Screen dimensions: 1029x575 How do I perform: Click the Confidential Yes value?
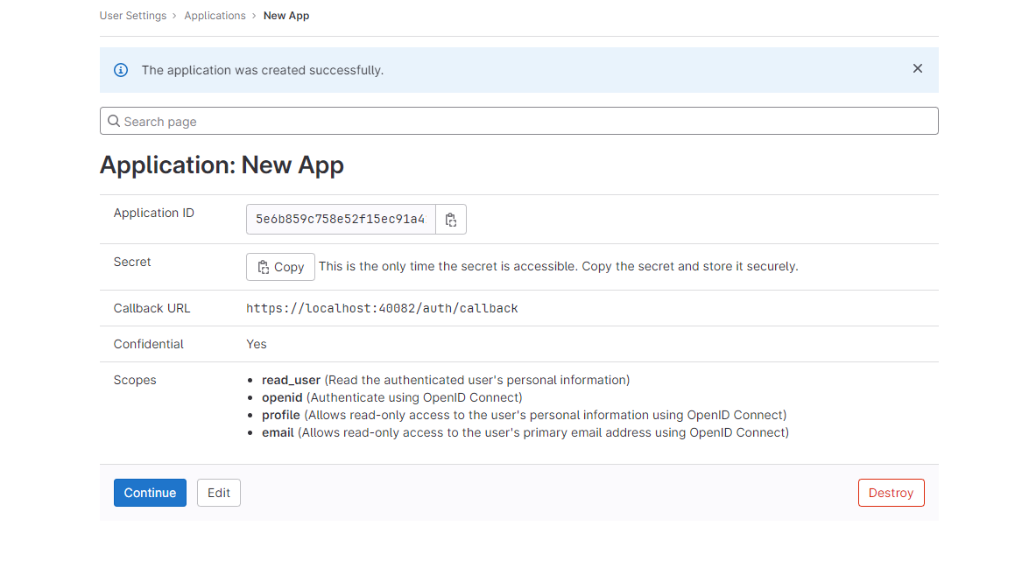tap(256, 343)
